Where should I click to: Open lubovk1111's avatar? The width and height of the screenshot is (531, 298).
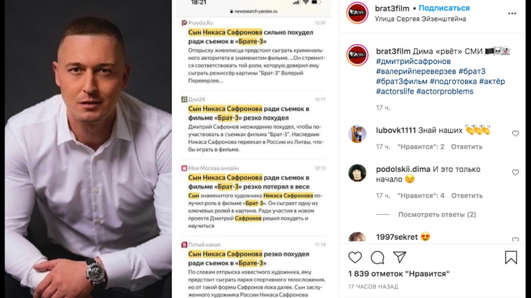358,134
